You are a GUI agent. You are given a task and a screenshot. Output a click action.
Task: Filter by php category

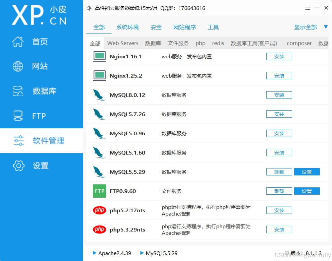point(200,43)
